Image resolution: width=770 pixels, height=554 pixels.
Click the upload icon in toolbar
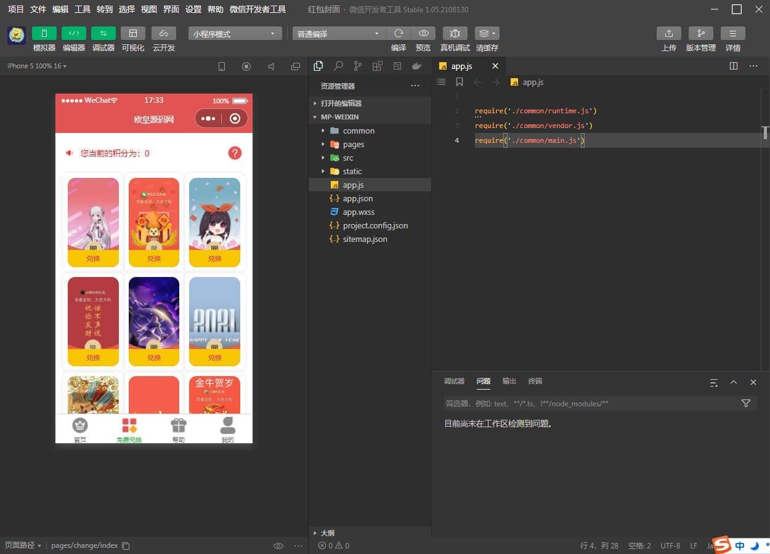pos(668,34)
